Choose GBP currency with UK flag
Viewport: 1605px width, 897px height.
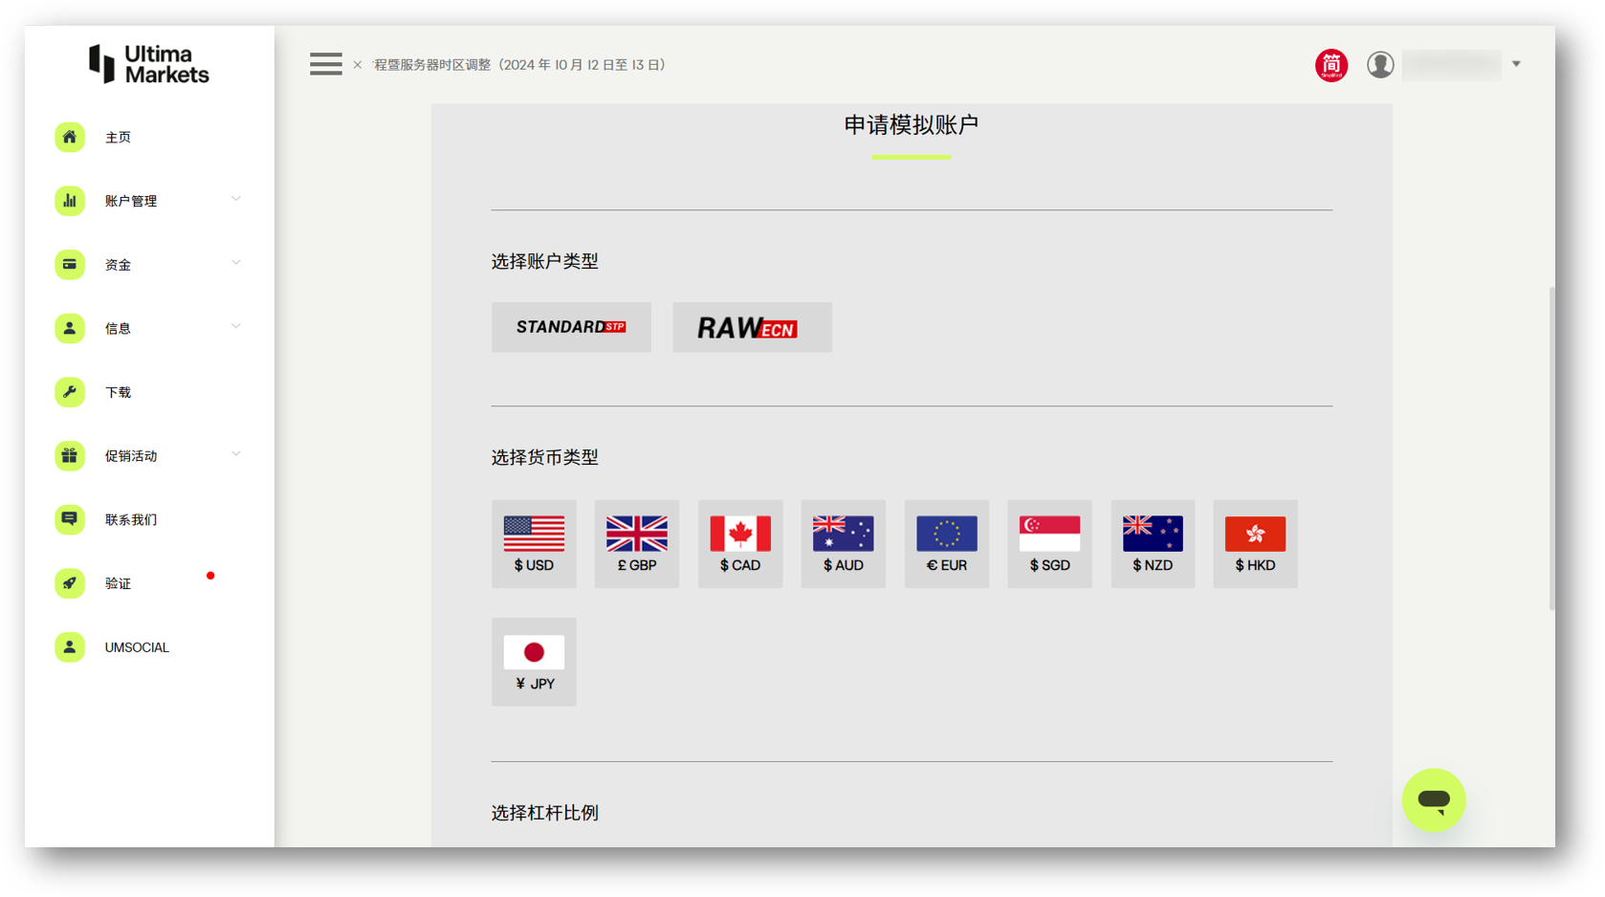click(637, 543)
